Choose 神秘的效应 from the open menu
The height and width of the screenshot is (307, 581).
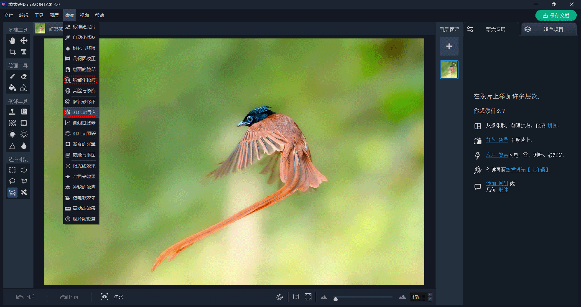point(81,187)
